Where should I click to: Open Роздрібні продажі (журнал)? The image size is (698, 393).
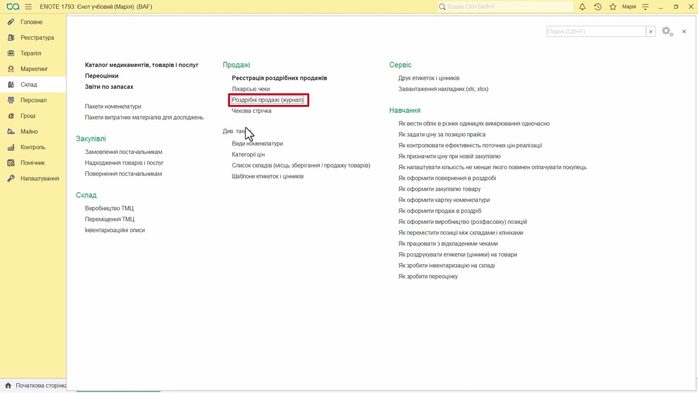tap(268, 100)
